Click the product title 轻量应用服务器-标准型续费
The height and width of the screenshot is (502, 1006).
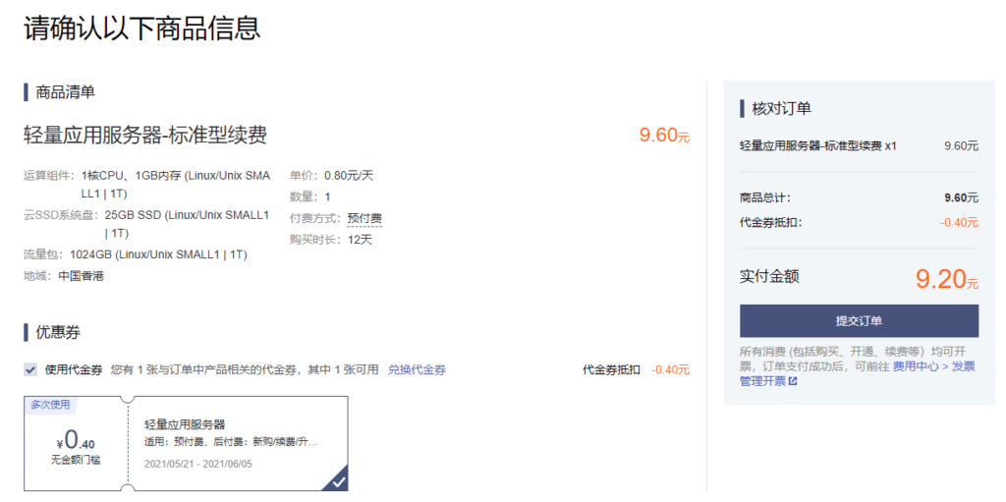tap(145, 135)
